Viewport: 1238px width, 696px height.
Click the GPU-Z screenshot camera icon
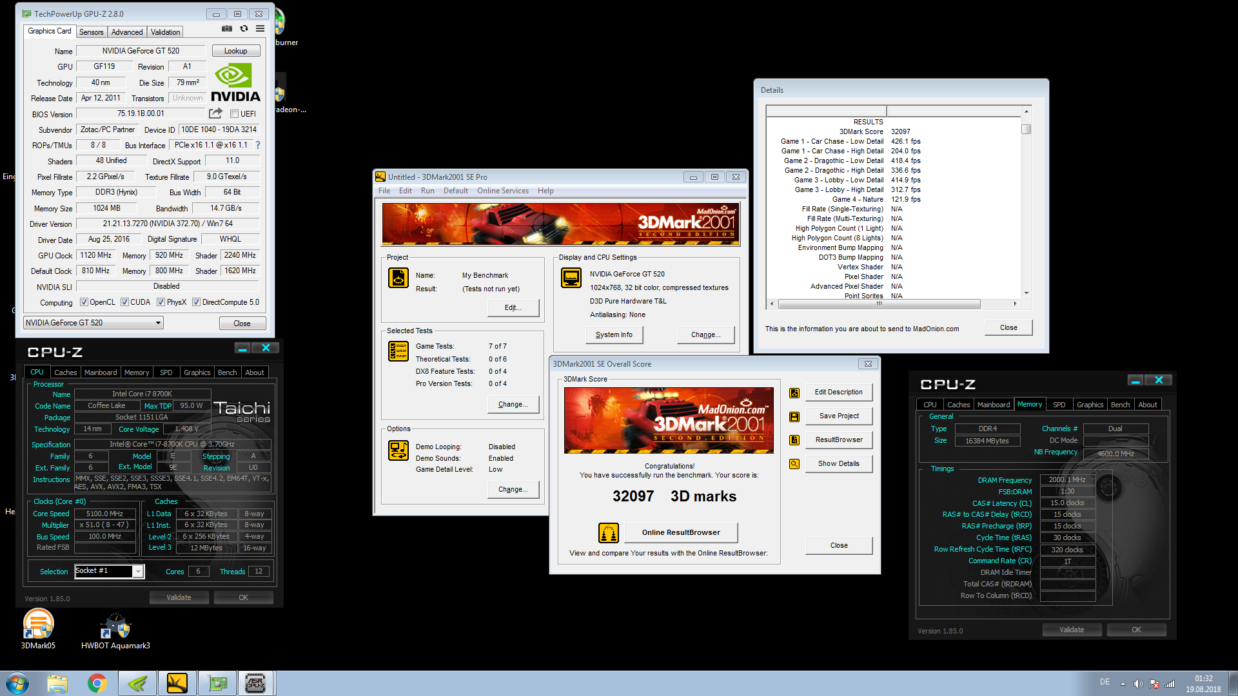click(x=227, y=28)
